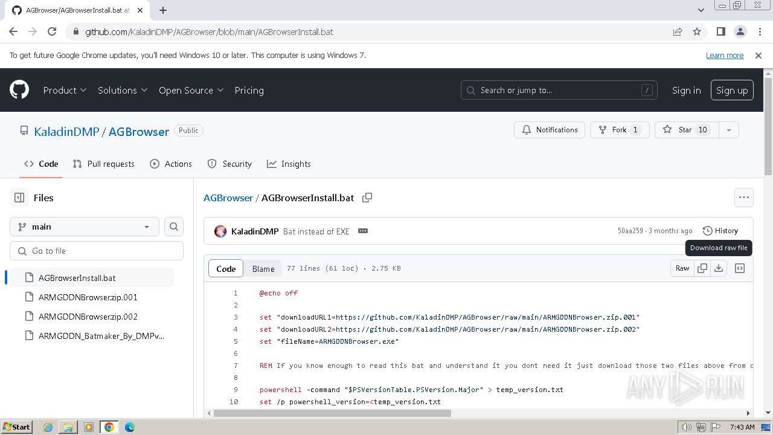Expand the Product menu
The height and width of the screenshot is (435, 773).
[65, 90]
